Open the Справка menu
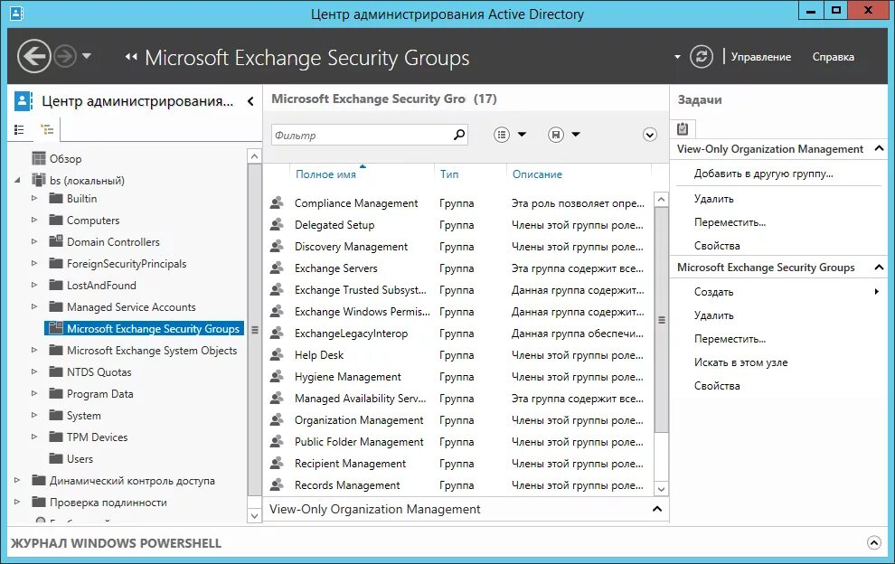 coord(833,57)
